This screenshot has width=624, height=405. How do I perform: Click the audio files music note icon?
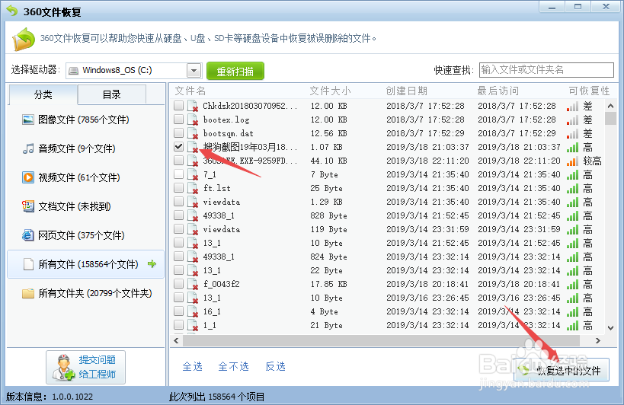28,148
